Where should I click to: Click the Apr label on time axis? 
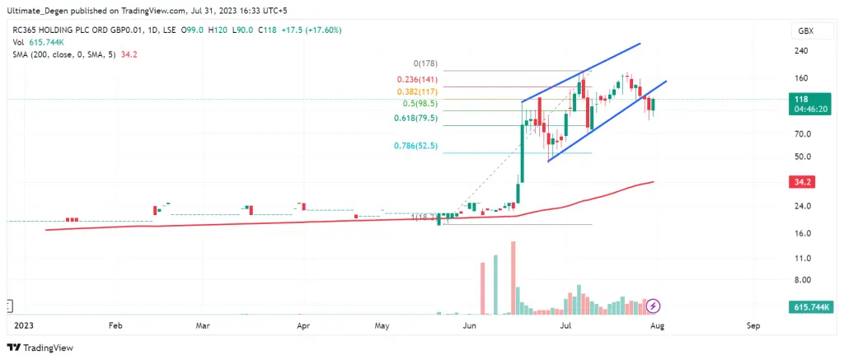click(304, 325)
